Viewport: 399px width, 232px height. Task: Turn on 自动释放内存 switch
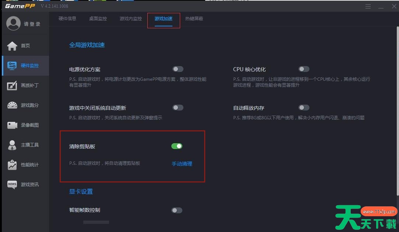[304, 108]
